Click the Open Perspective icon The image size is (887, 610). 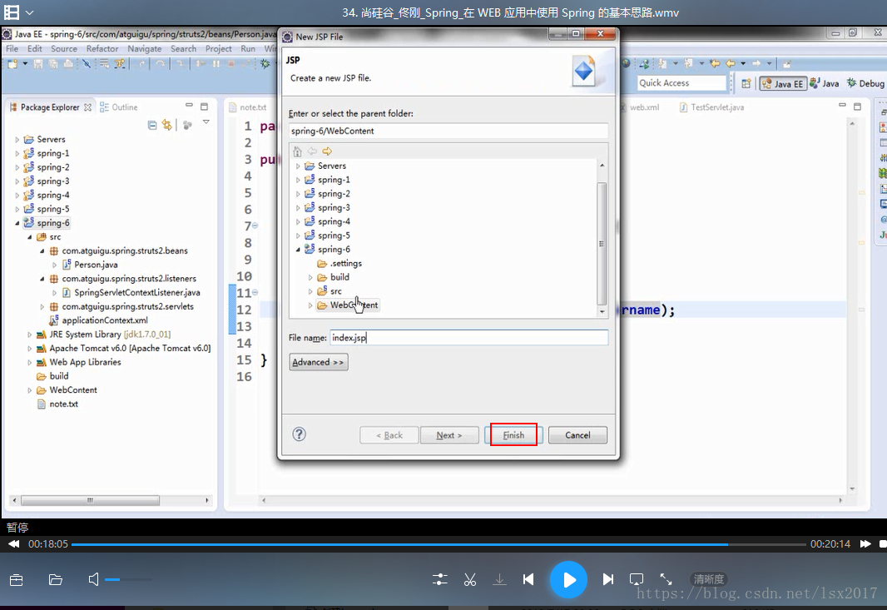[x=746, y=83]
